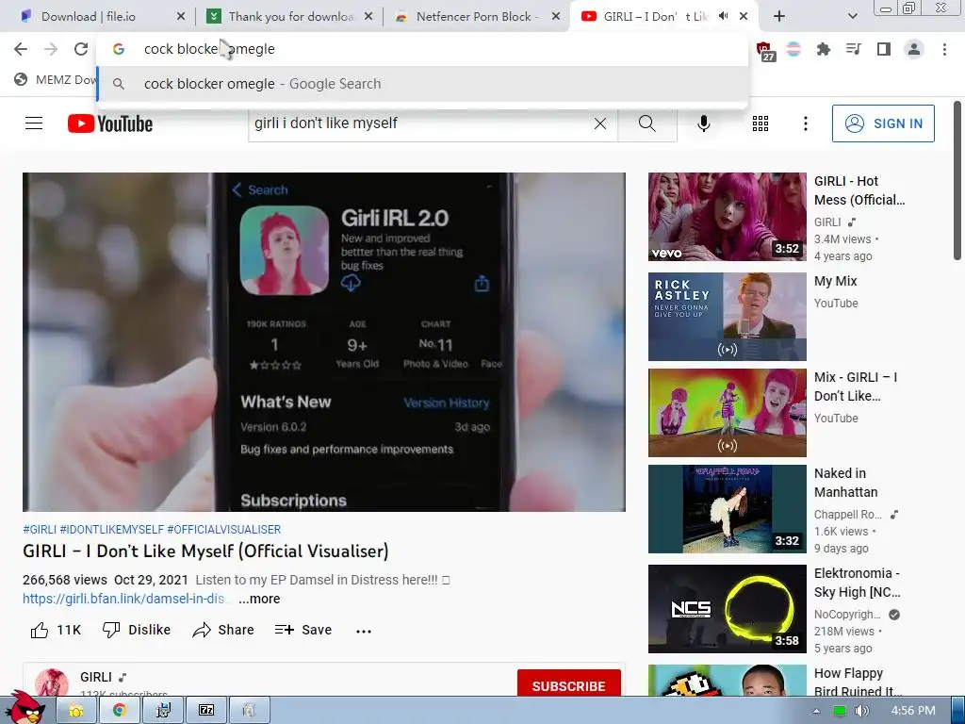Share the GIRLI video
This screenshot has width=965, height=724.
[222, 630]
